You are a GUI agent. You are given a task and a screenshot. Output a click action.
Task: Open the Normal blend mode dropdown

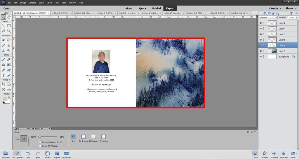point(268,18)
